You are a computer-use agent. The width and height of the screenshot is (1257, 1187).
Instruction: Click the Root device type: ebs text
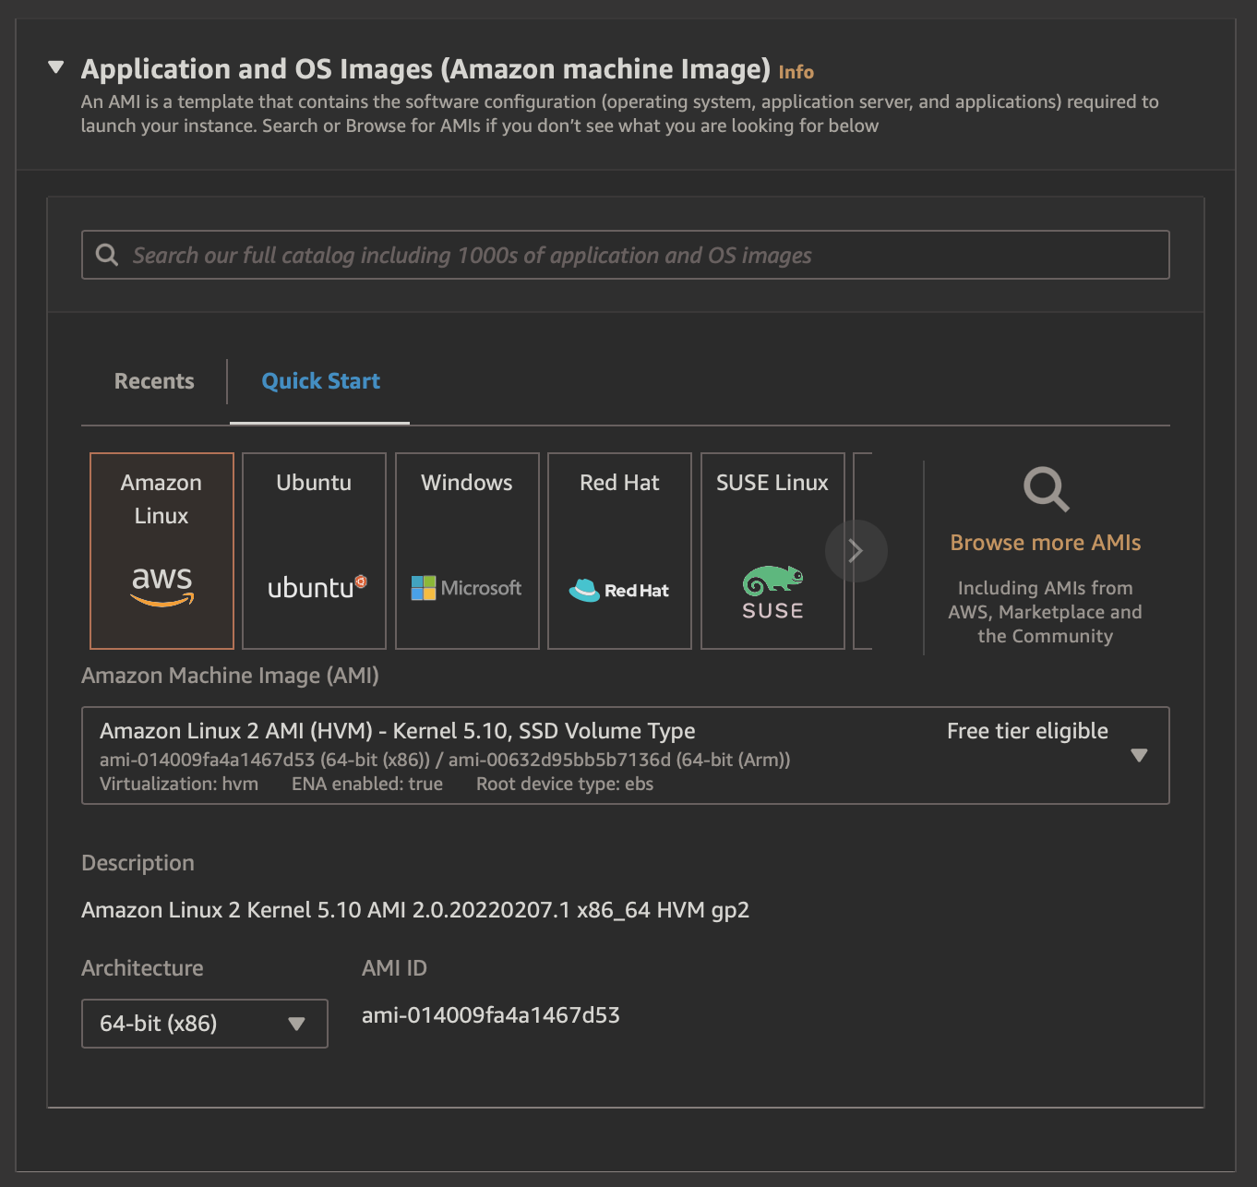(565, 784)
